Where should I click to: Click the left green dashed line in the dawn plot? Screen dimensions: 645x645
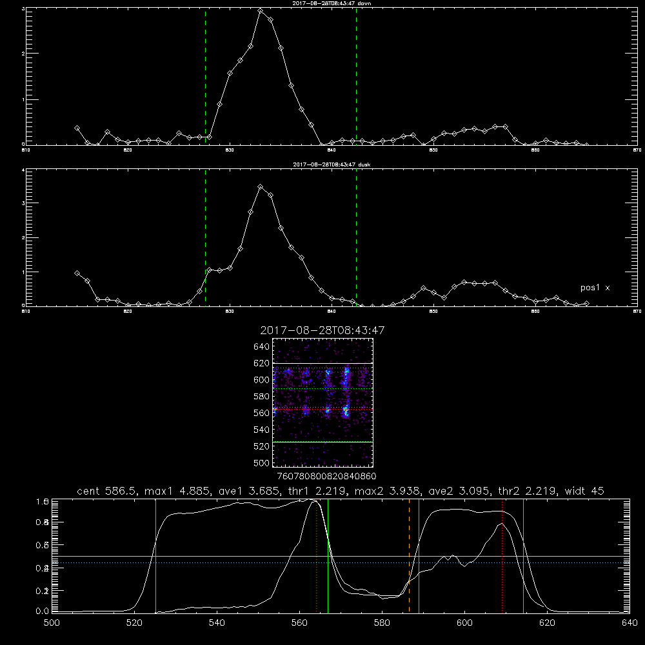(x=205, y=77)
